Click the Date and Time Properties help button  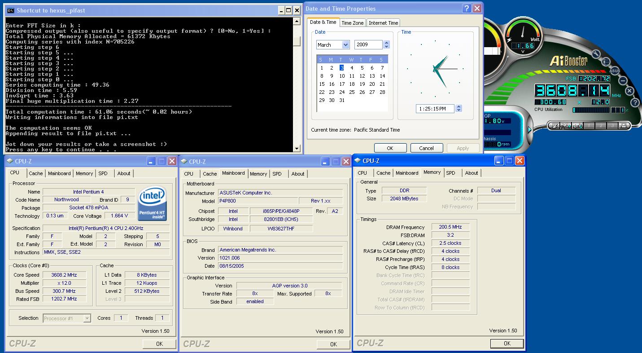(x=467, y=9)
